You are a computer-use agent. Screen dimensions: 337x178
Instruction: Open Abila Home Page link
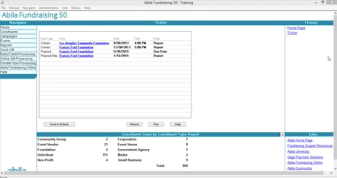pos(300,140)
